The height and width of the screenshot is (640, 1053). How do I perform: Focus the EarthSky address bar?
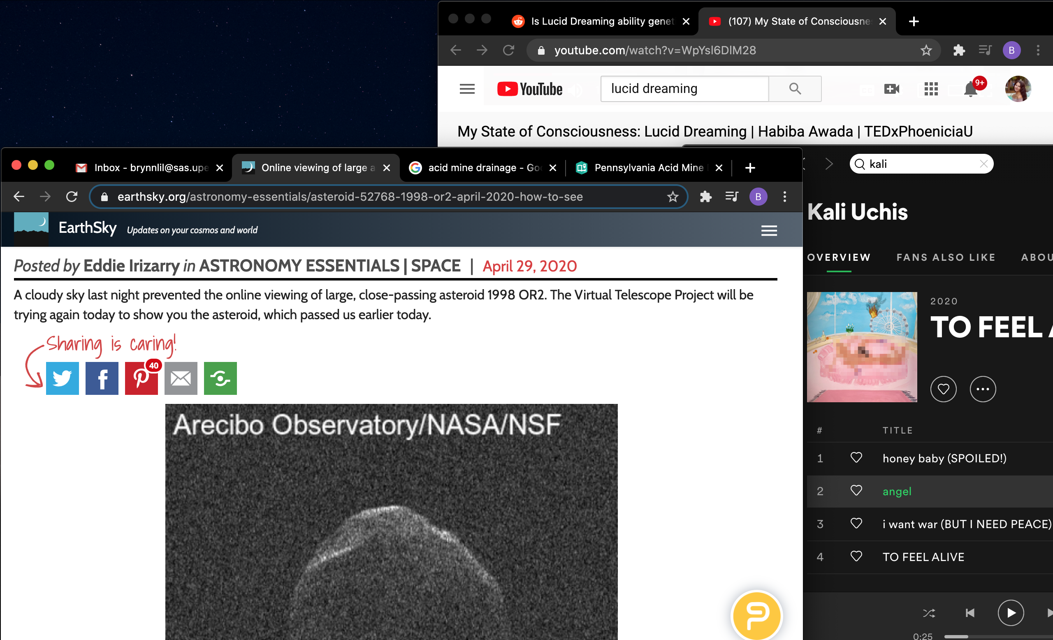pos(388,197)
